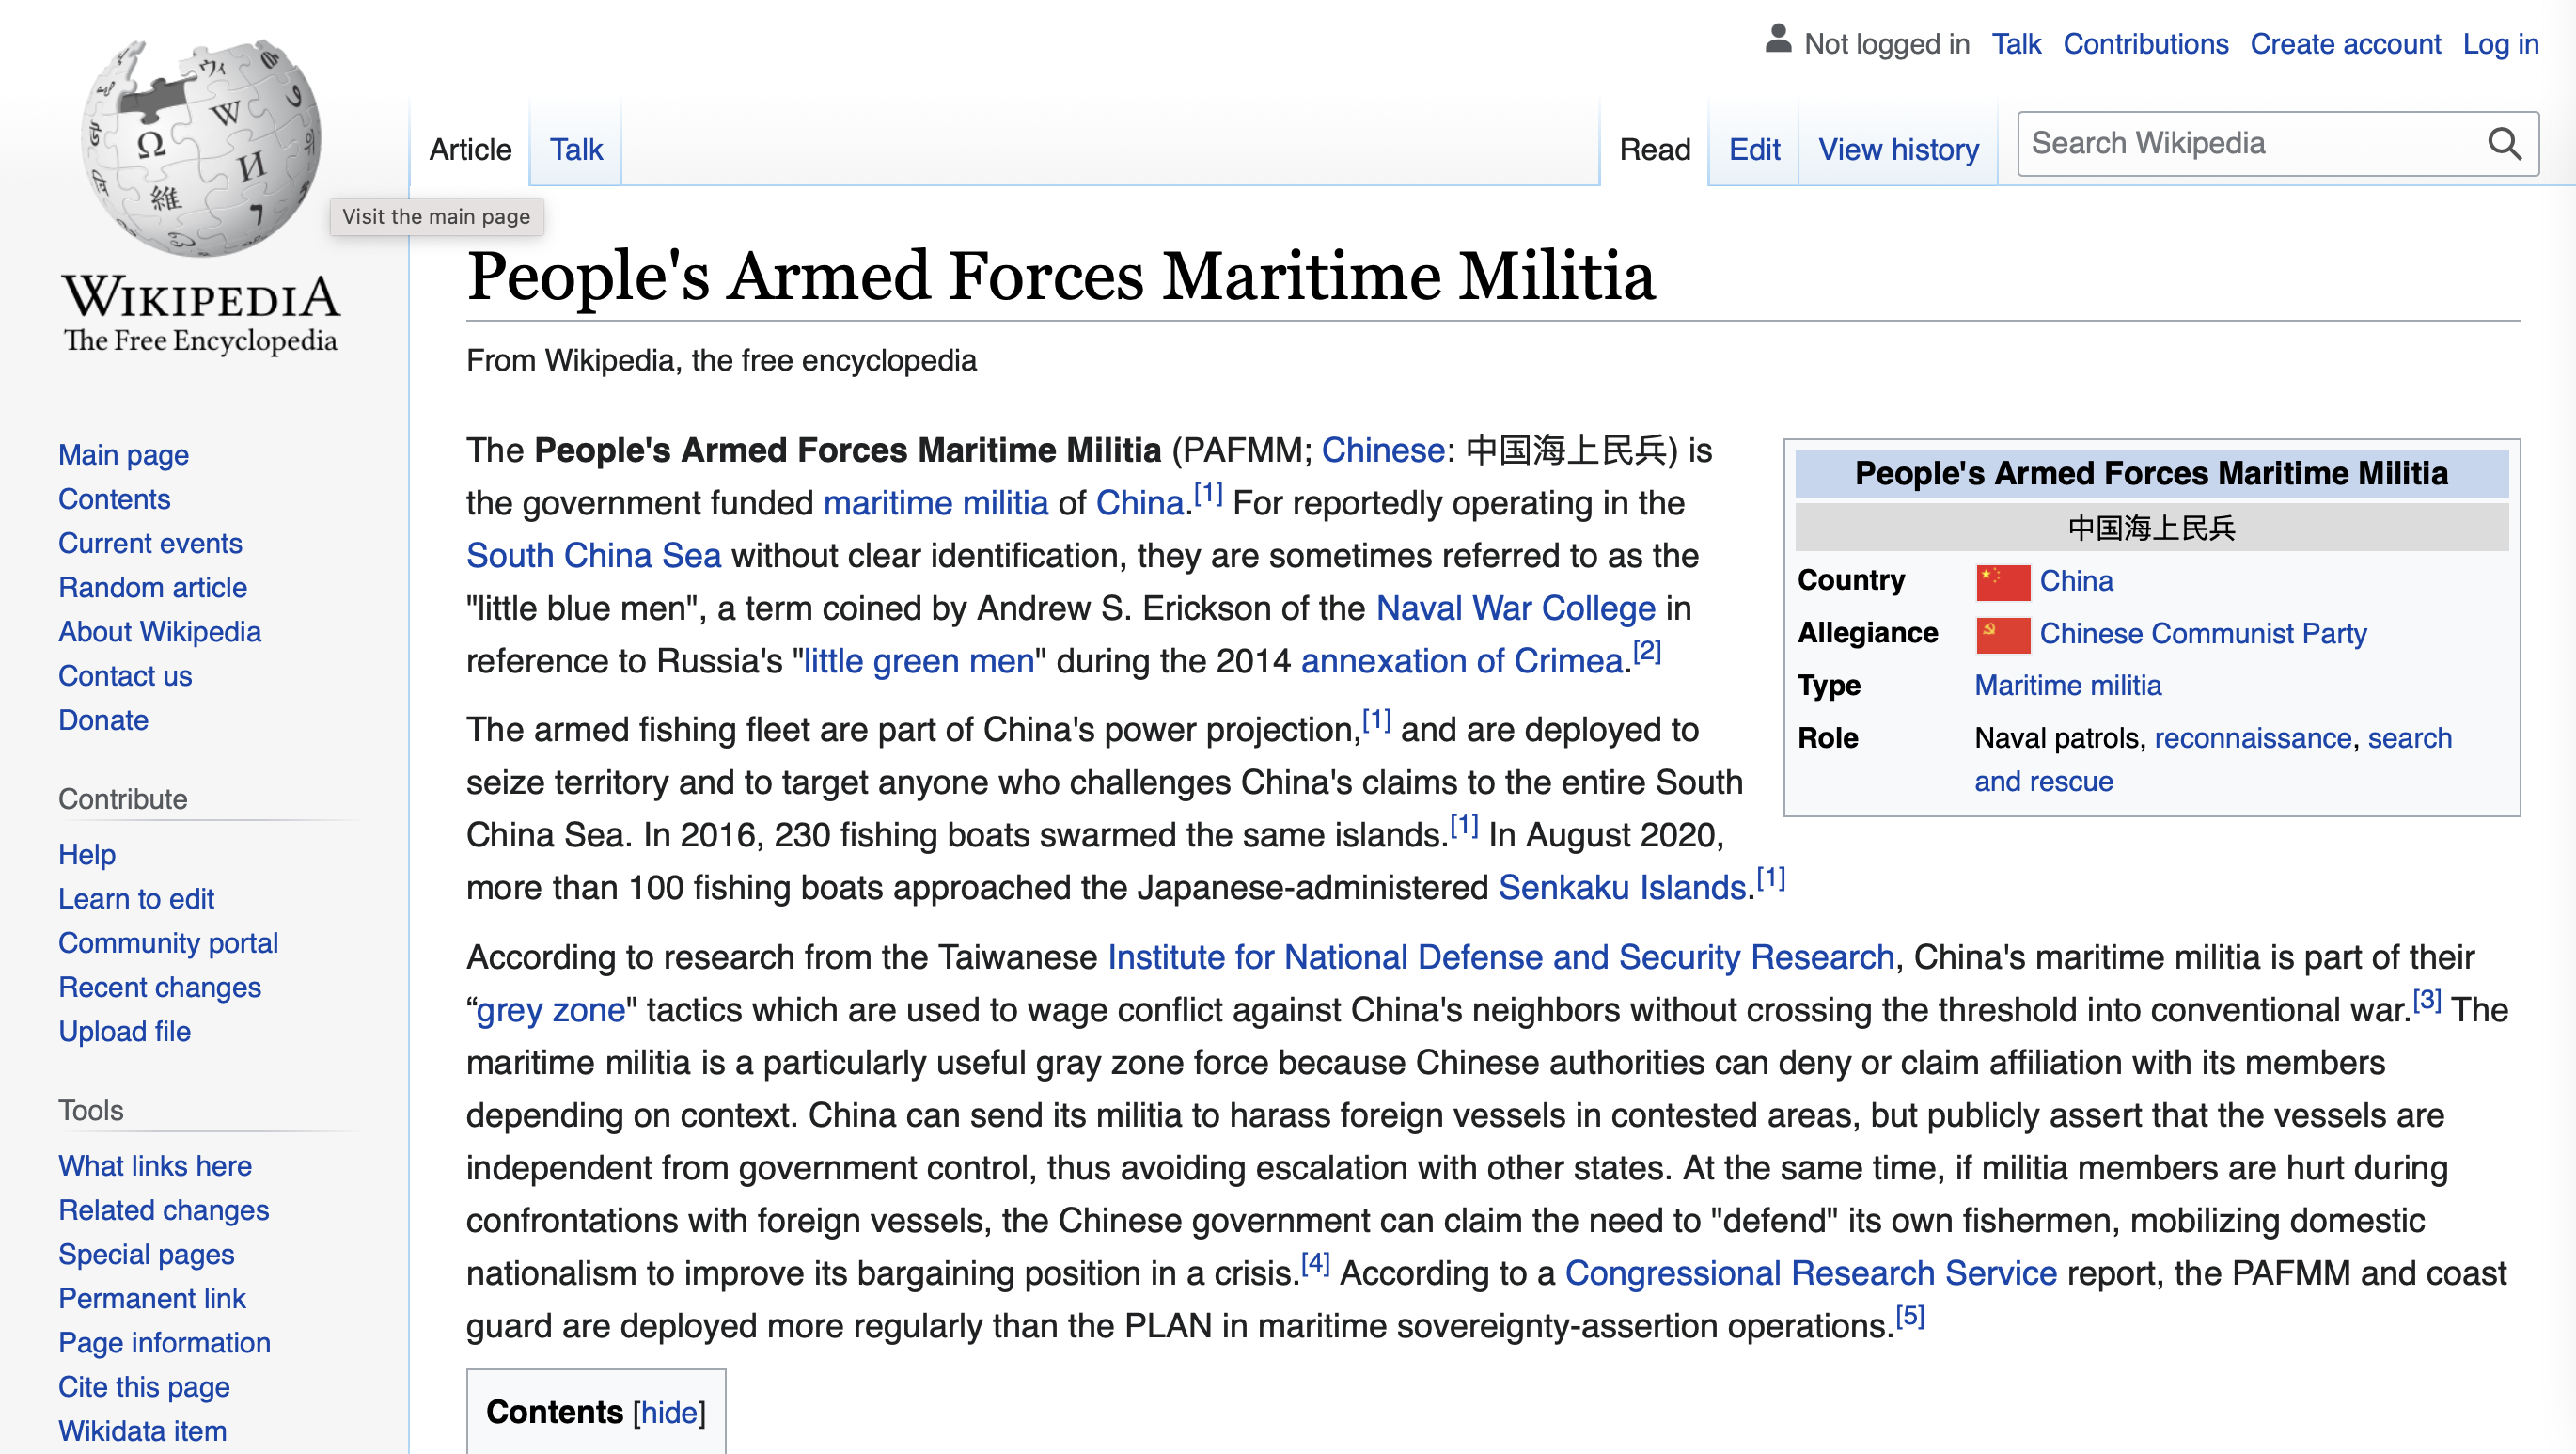
Task: Open Special pages link
Action: [146, 1253]
